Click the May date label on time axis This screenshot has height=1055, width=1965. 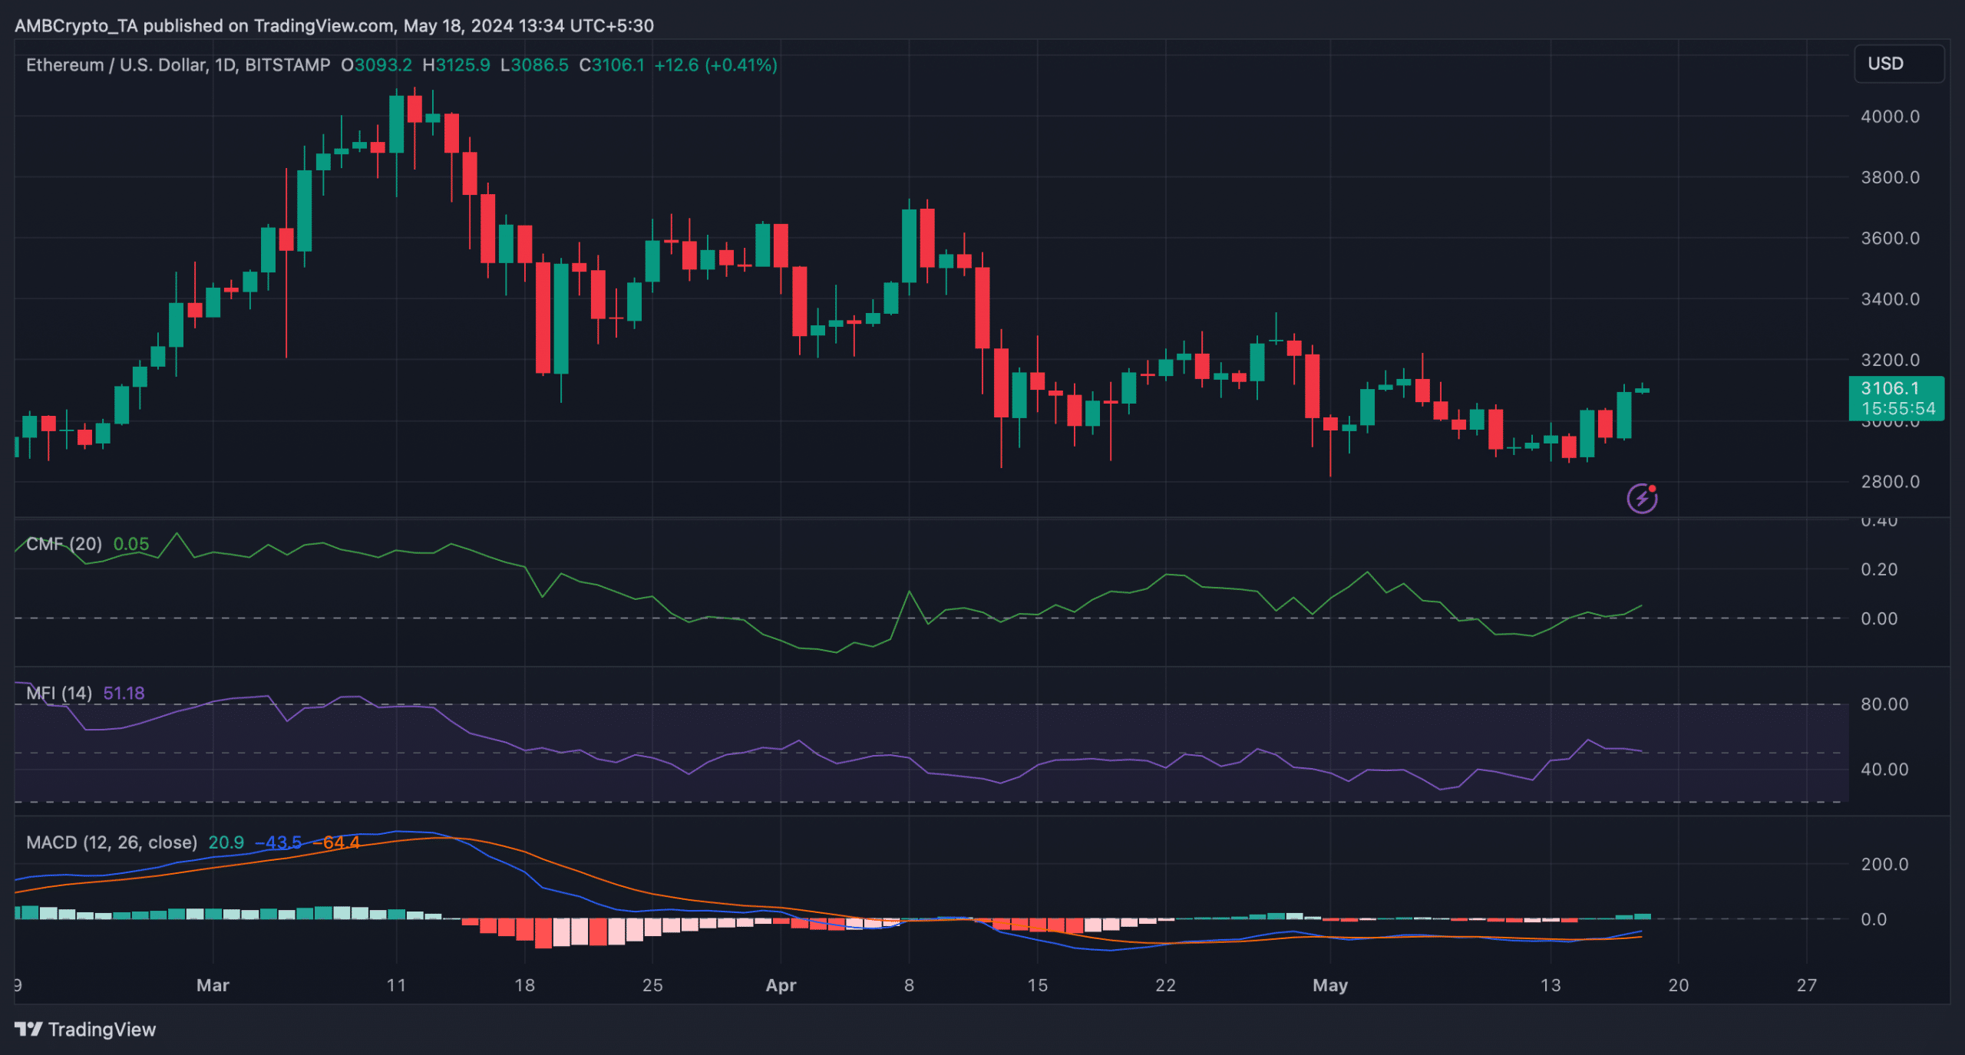click(1329, 985)
